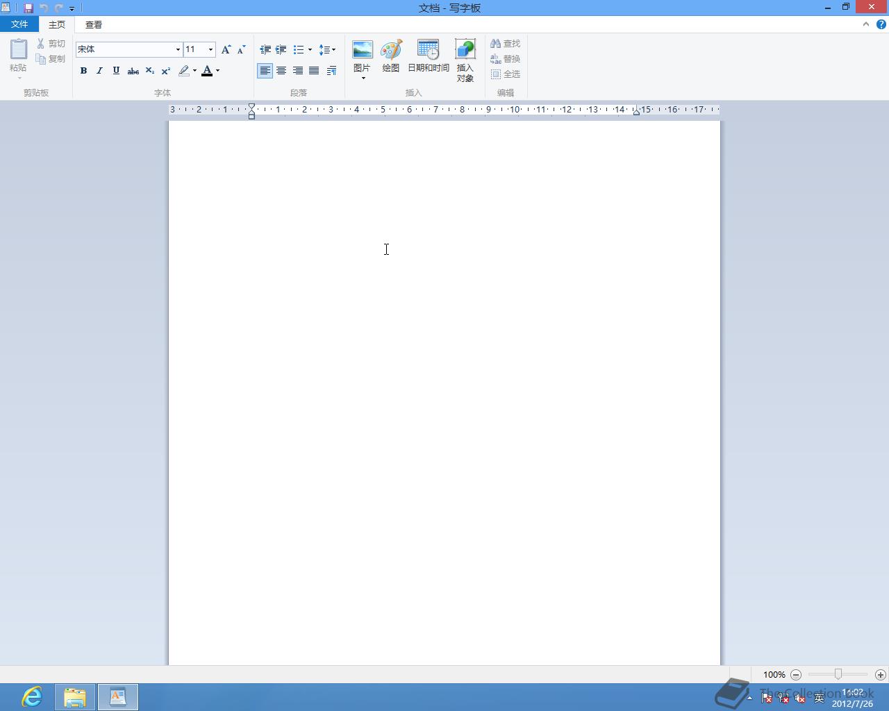
Task: Click the increase indent icon
Action: pyautogui.click(x=281, y=49)
